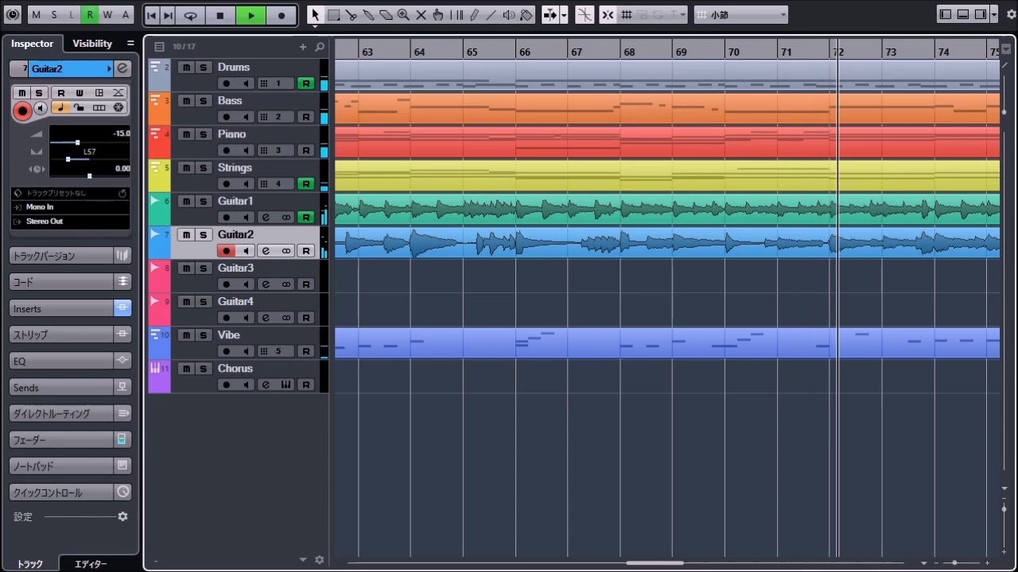
Task: Adjust the Guitar2 volume slider in Inspector
Action: click(77, 142)
